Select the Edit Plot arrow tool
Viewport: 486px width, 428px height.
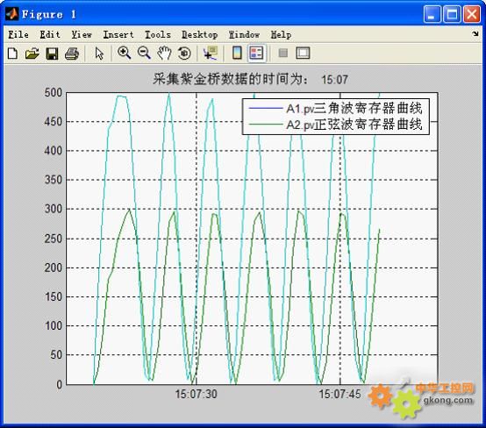click(x=99, y=53)
